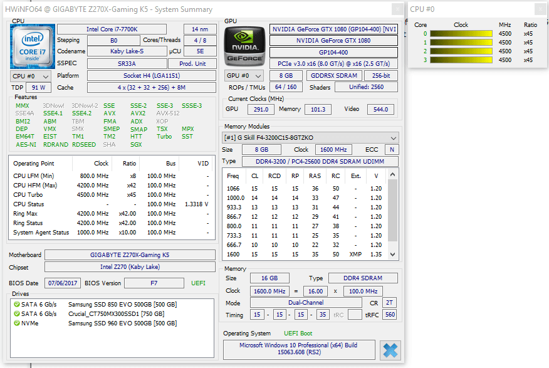This screenshot has height=368, width=549.
Task: Click Core 0 clock bar
Action: point(461,34)
